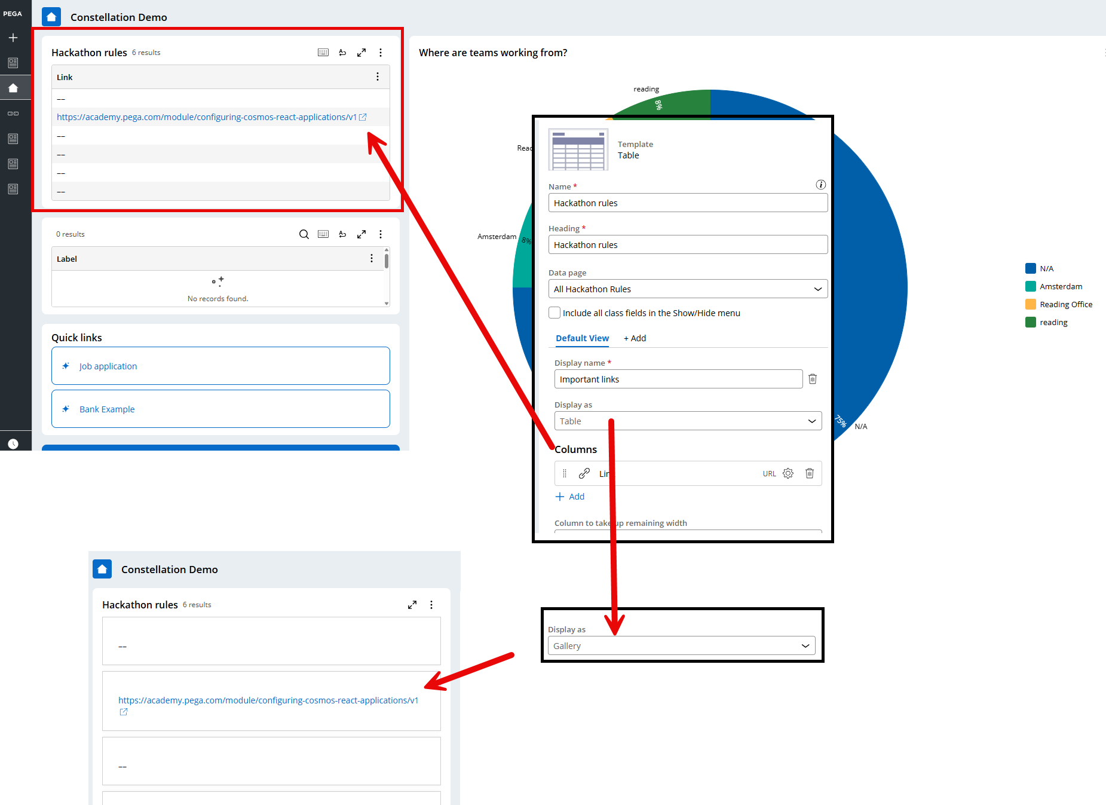
Task: Expand the Hackathon rules table to full screen
Action: (361, 52)
